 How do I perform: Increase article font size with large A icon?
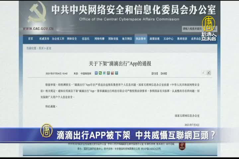[209, 73]
